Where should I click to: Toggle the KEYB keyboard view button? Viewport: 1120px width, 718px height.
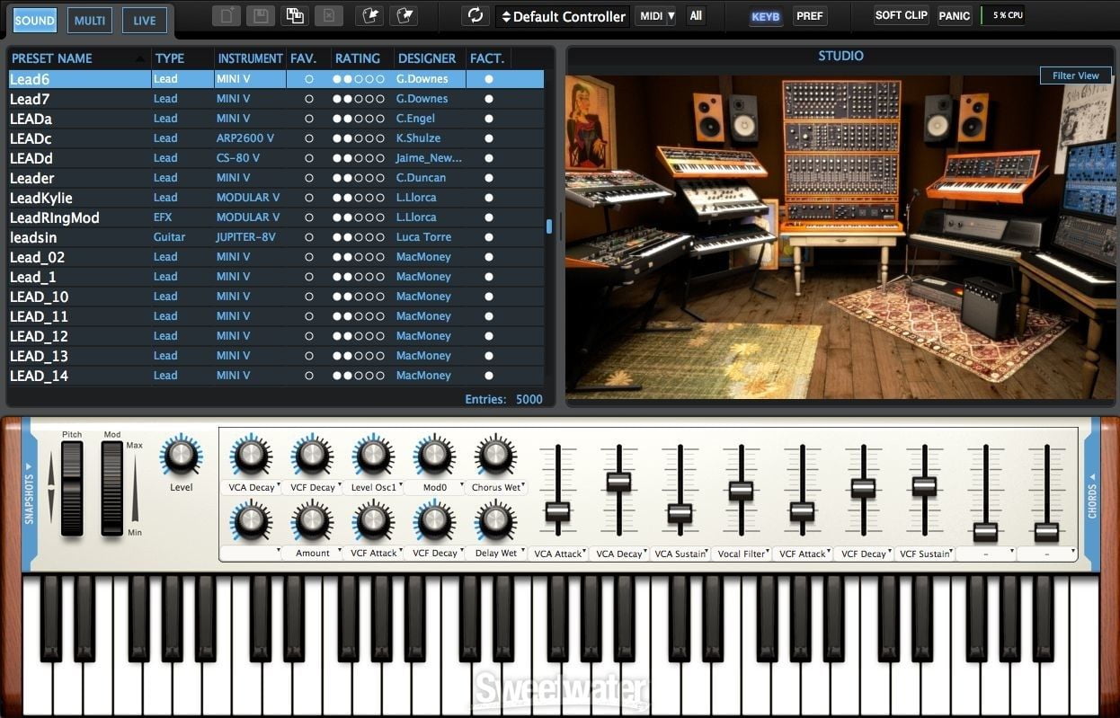point(766,16)
